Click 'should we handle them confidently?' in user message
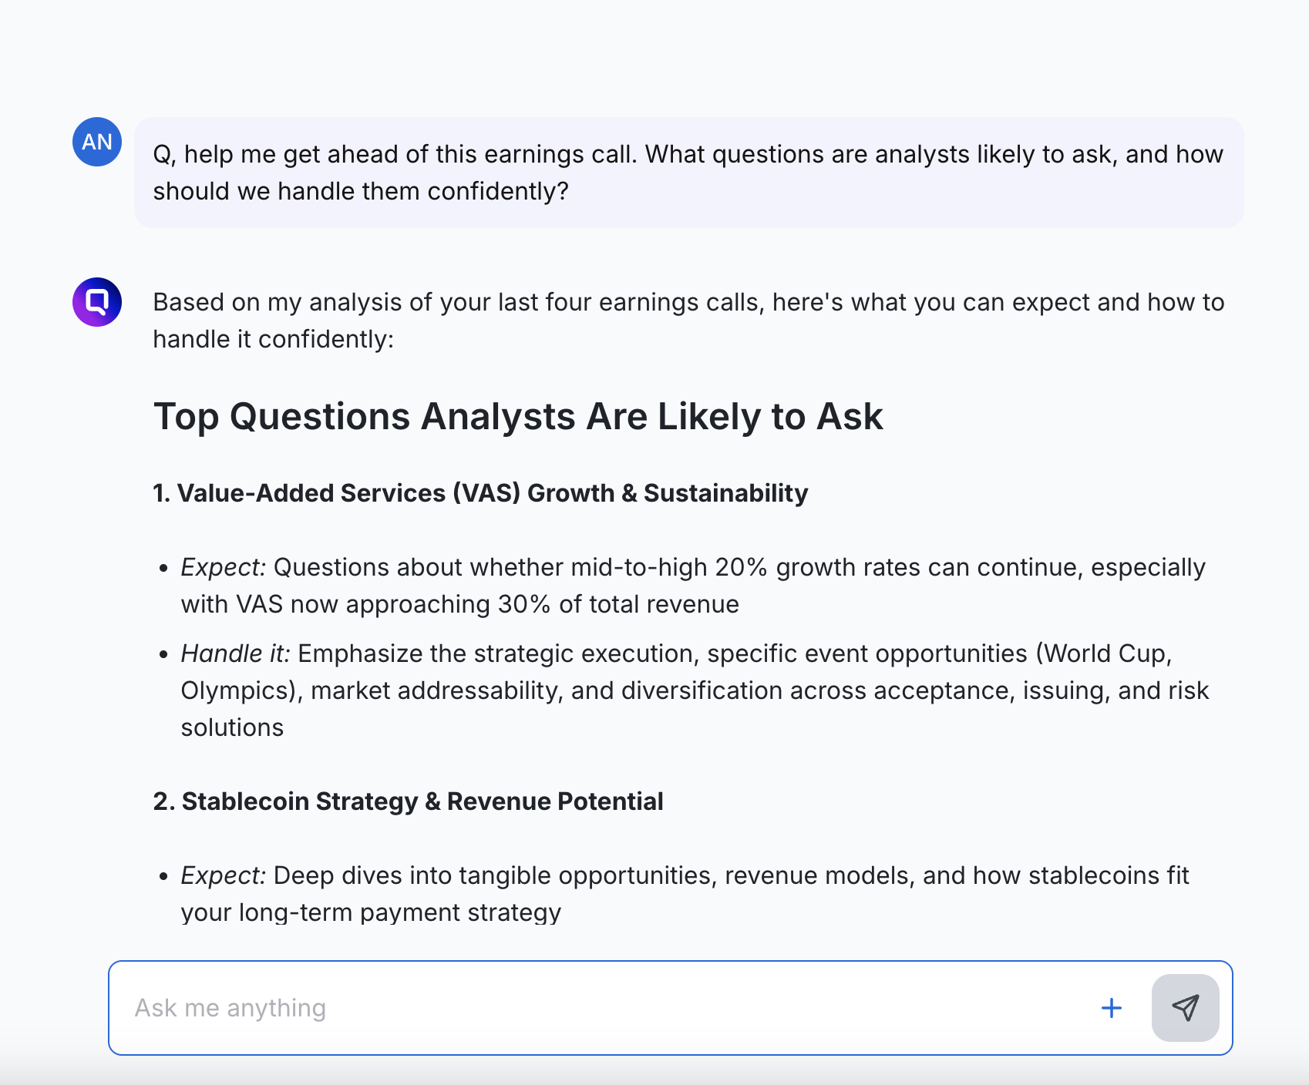The width and height of the screenshot is (1309, 1085). 360,191
